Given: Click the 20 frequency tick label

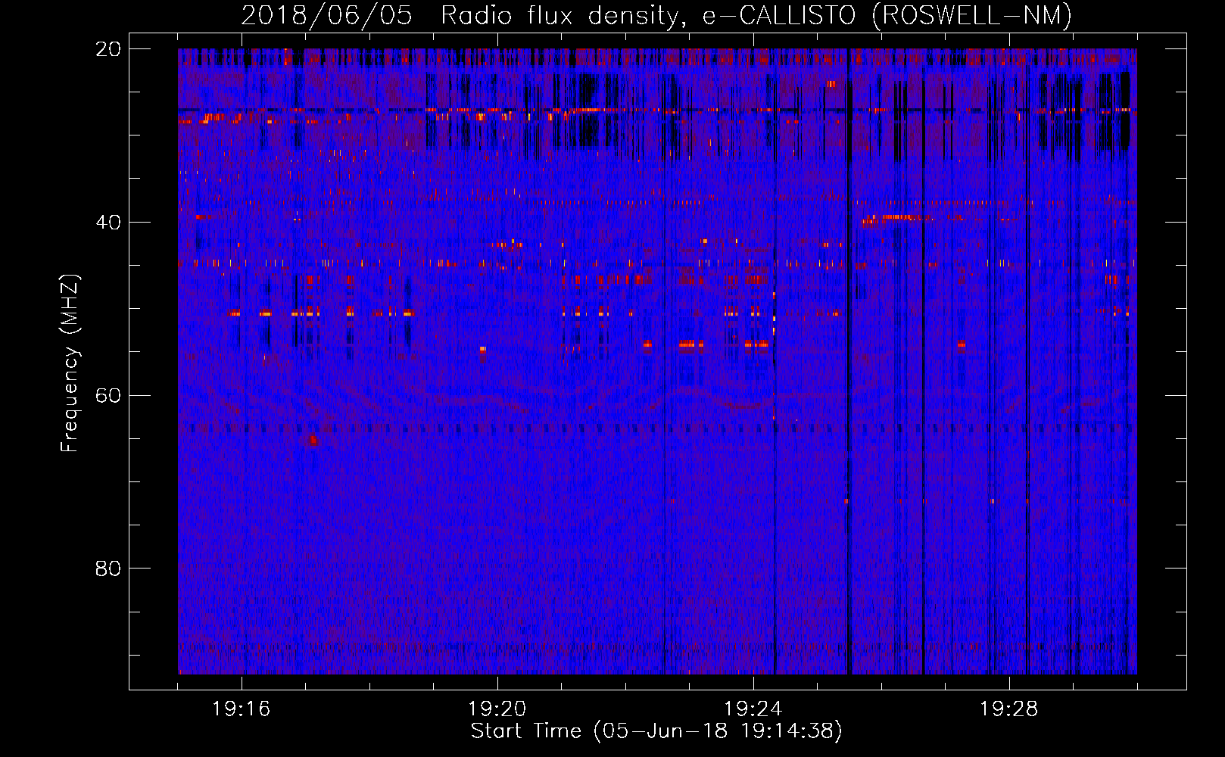Looking at the screenshot, I should (108, 49).
